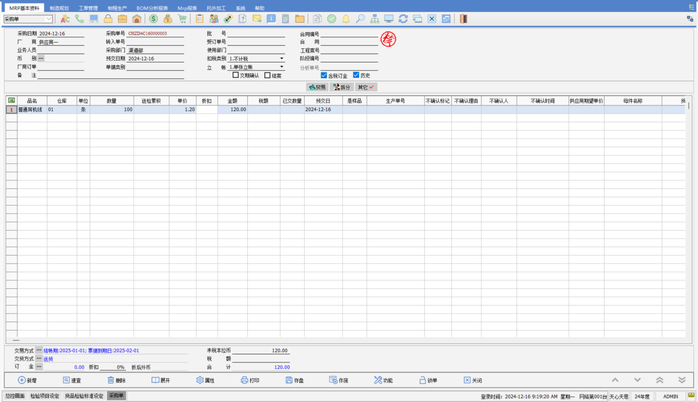Enable the 交期确认 checkbox
The image size is (698, 402).
click(236, 75)
